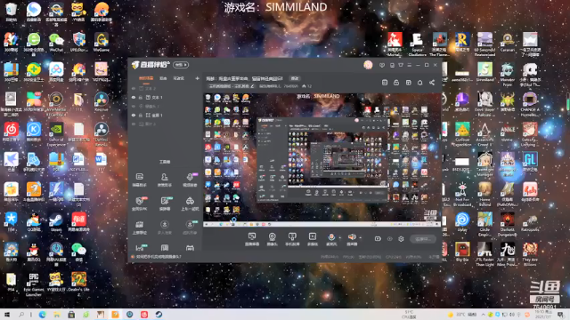The image size is (570, 320).
Task: Open Epic Games Launcher desktop shortcut
Action: (x=34, y=284)
